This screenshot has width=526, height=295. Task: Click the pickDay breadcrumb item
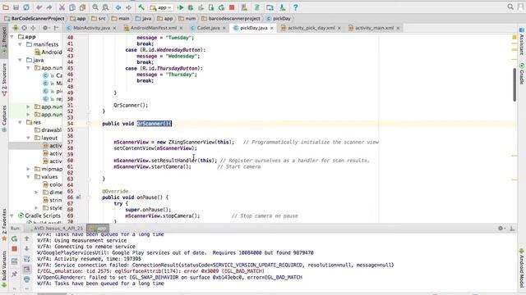(x=279, y=18)
